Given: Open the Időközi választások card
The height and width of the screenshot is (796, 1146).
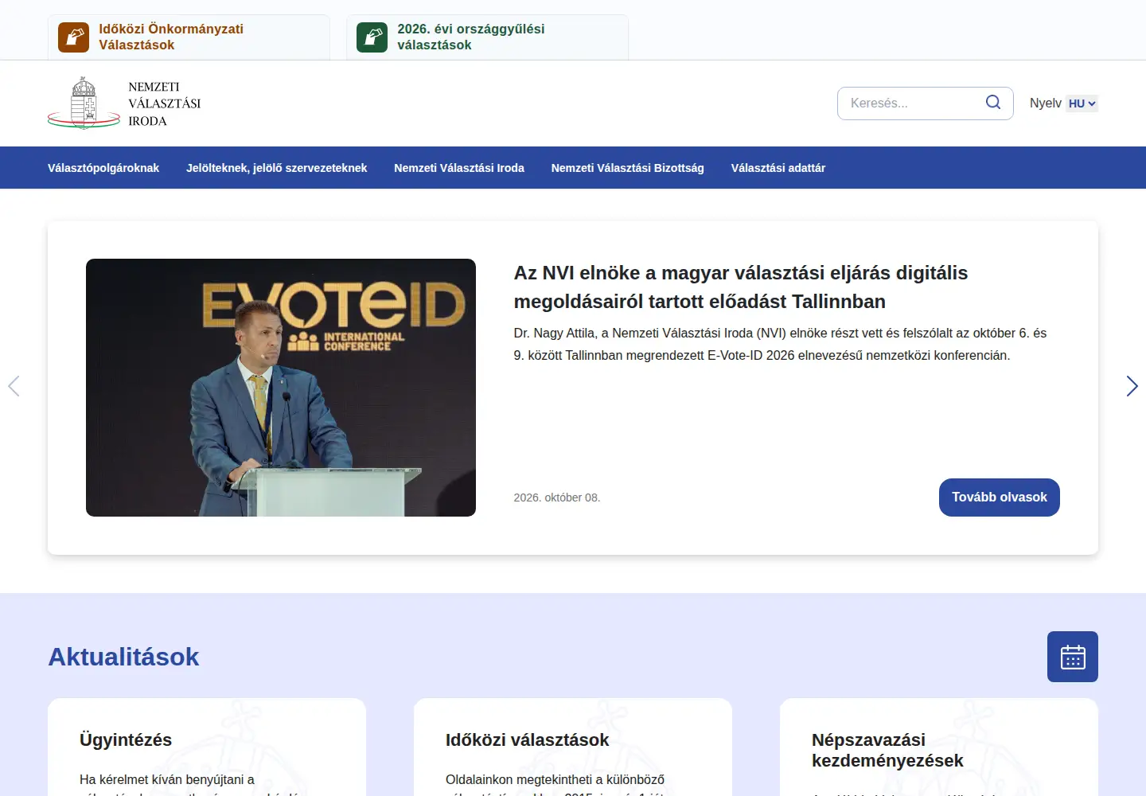Looking at the screenshot, I should coord(573,747).
